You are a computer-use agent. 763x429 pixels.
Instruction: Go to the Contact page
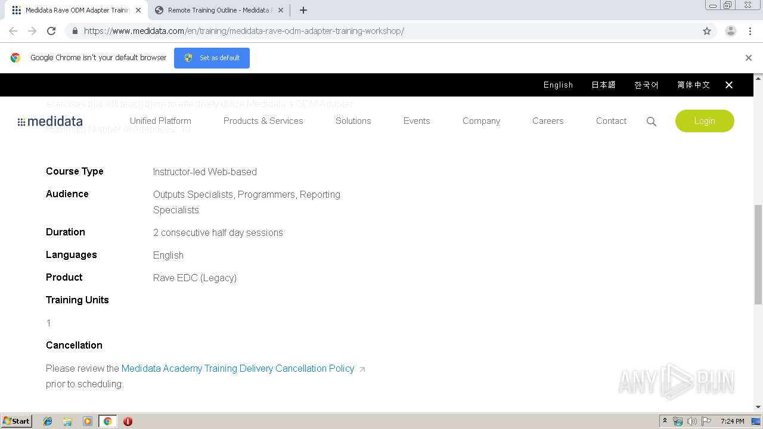tap(612, 121)
